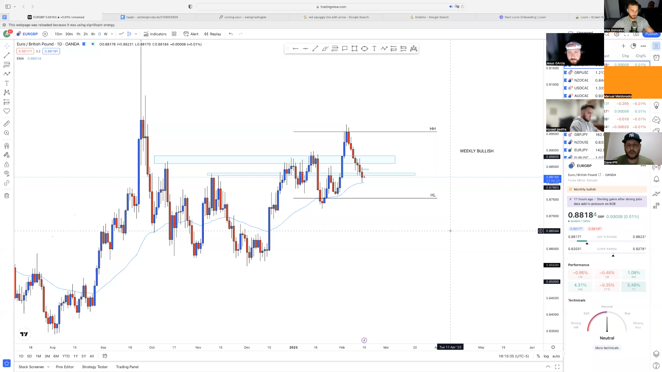
Task: Toggle auto scale
Action: pyautogui.click(x=556, y=356)
